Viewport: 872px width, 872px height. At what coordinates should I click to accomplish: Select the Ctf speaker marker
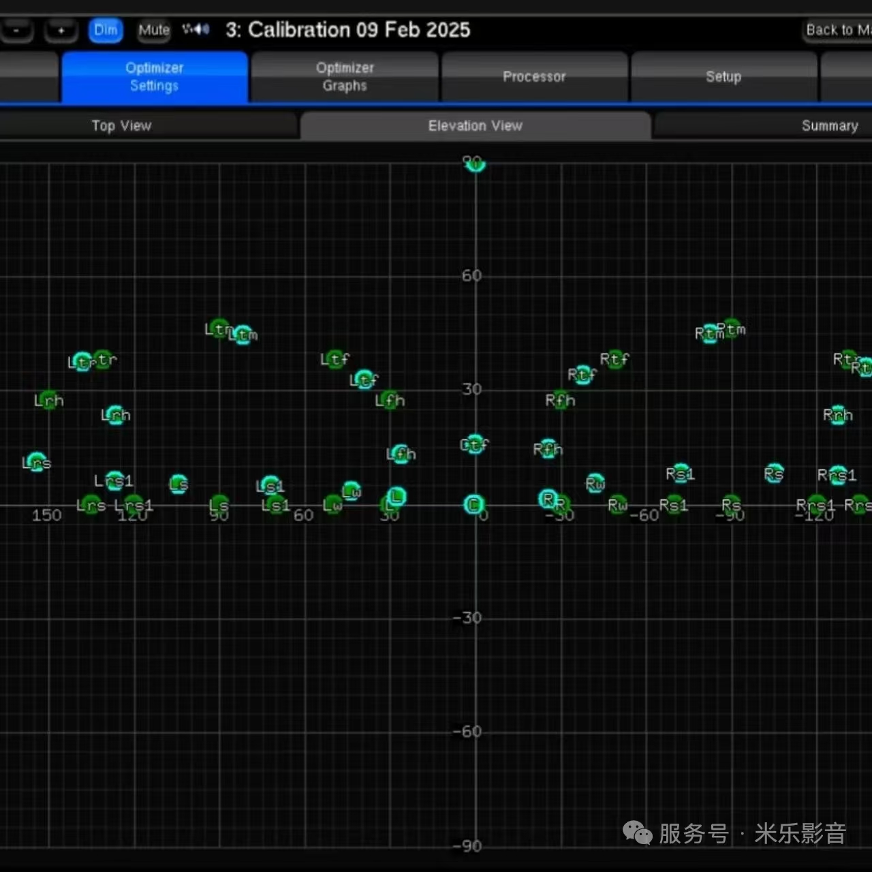point(475,444)
